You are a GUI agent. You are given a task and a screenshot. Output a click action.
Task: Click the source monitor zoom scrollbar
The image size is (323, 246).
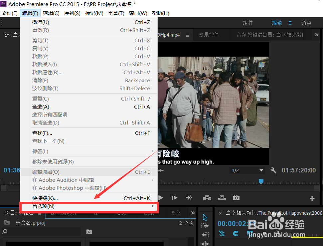coord(160,188)
